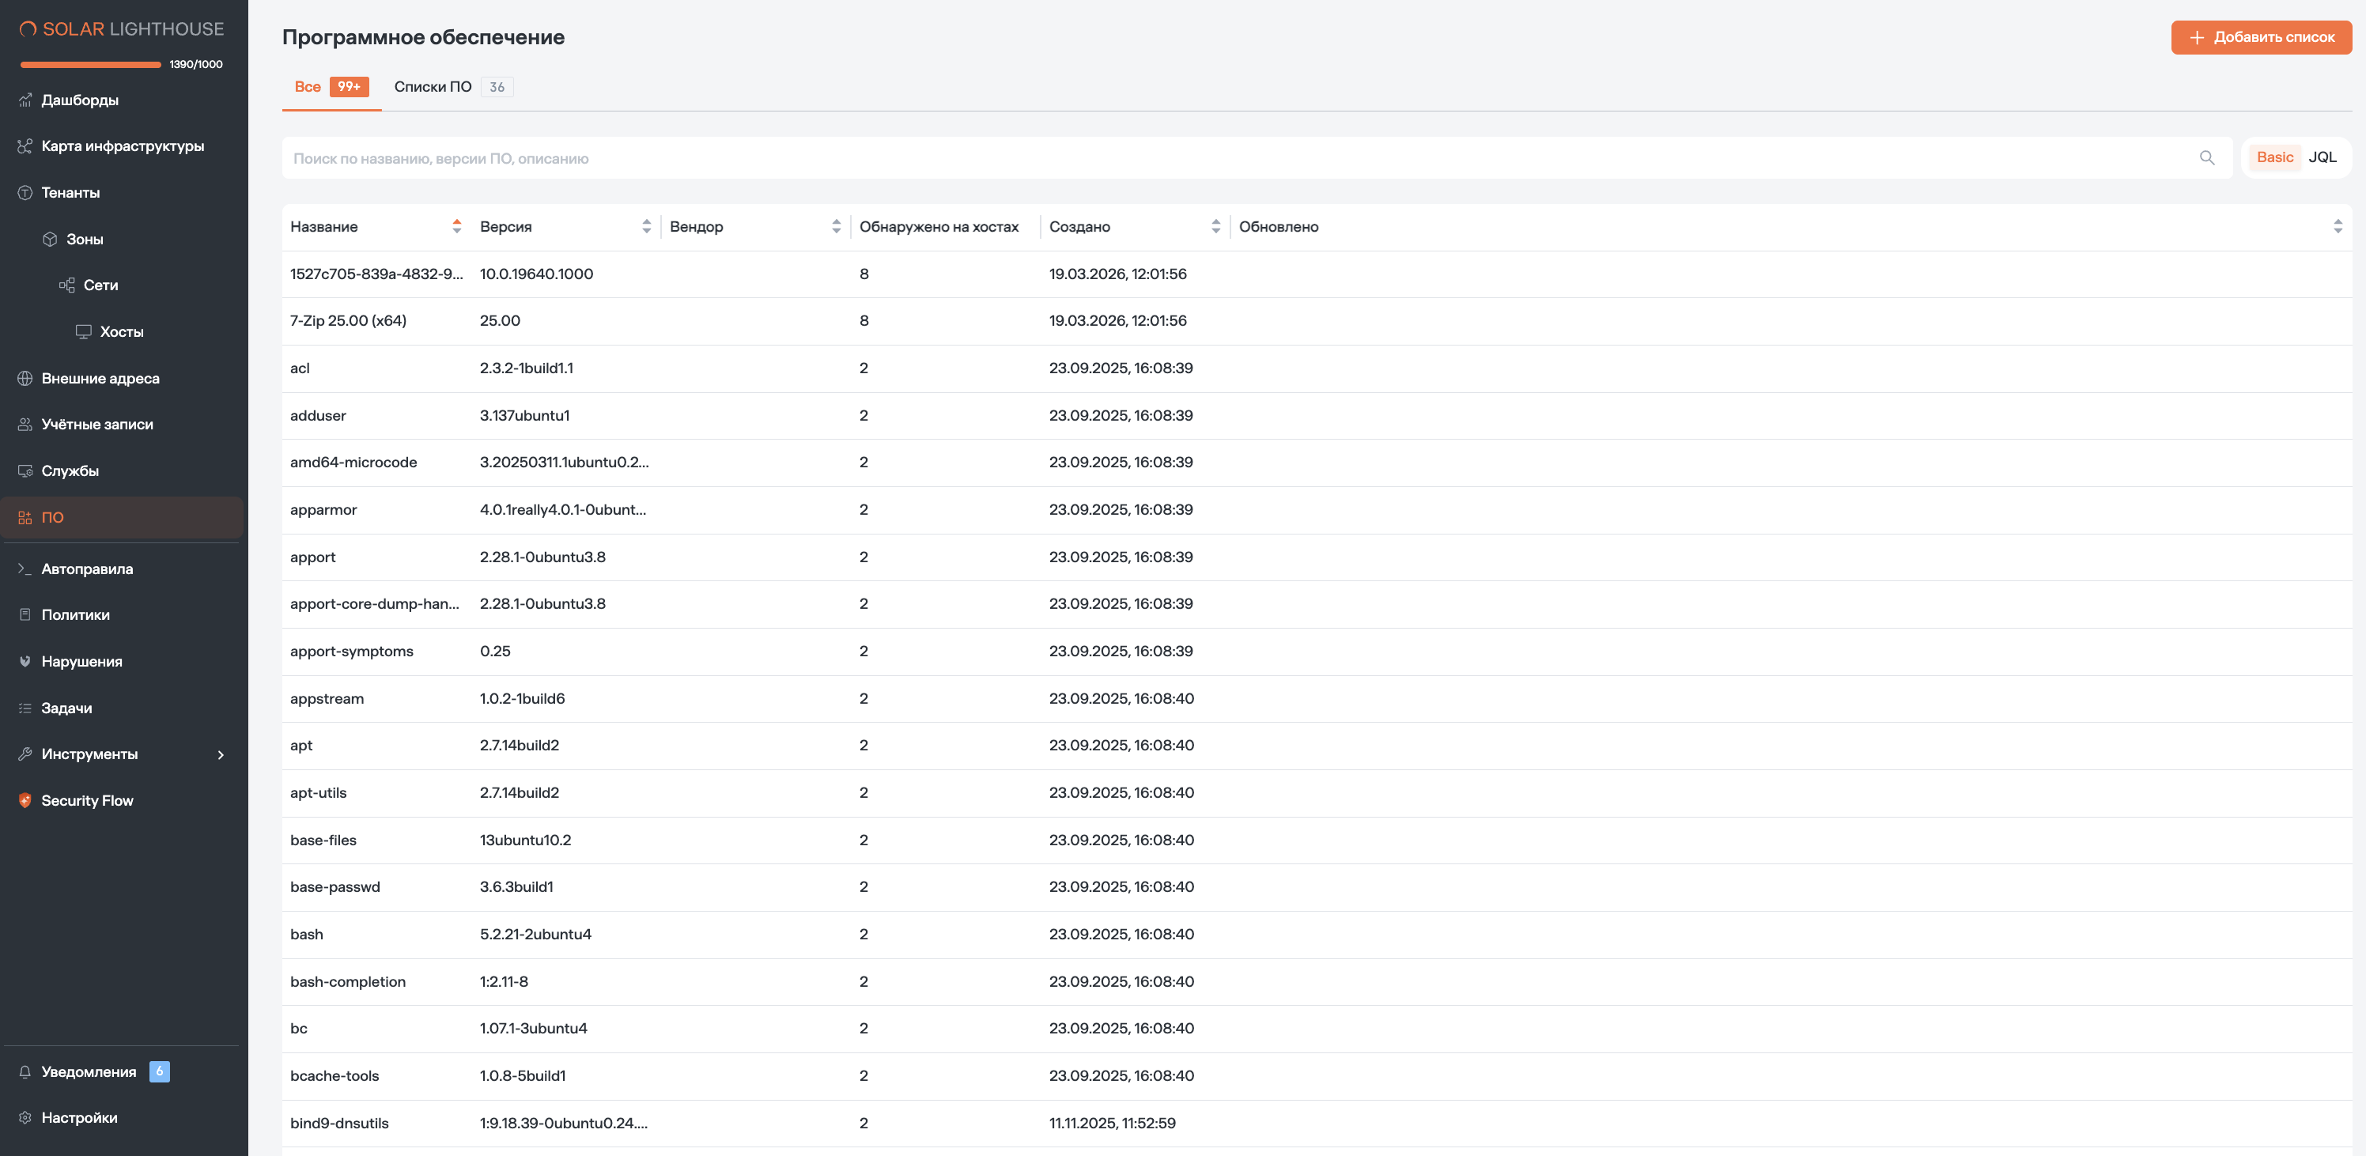Click the Службы services icon
The width and height of the screenshot is (2366, 1156).
[25, 471]
